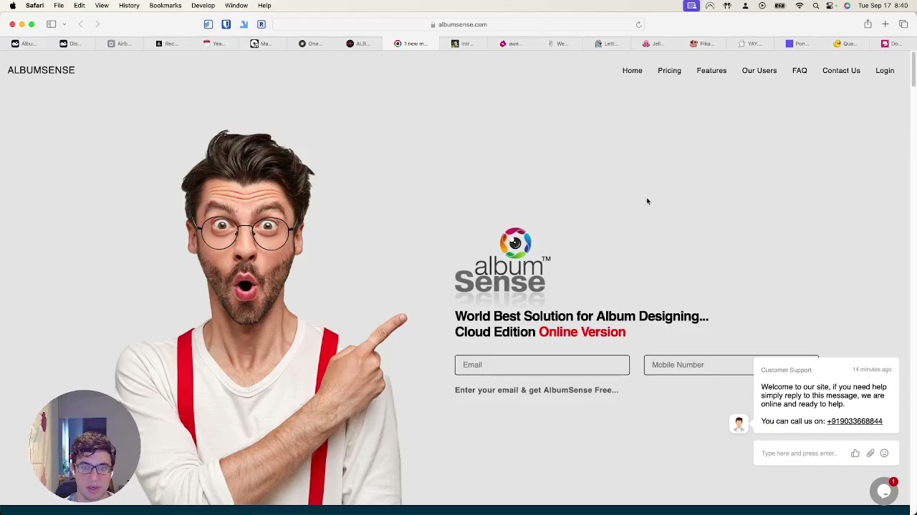Click the chat thumbs-up rating icon
917x515 pixels.
point(855,453)
